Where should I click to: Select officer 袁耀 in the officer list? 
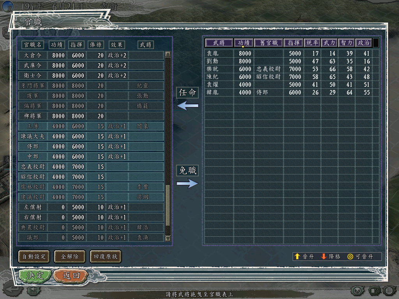pos(292,84)
